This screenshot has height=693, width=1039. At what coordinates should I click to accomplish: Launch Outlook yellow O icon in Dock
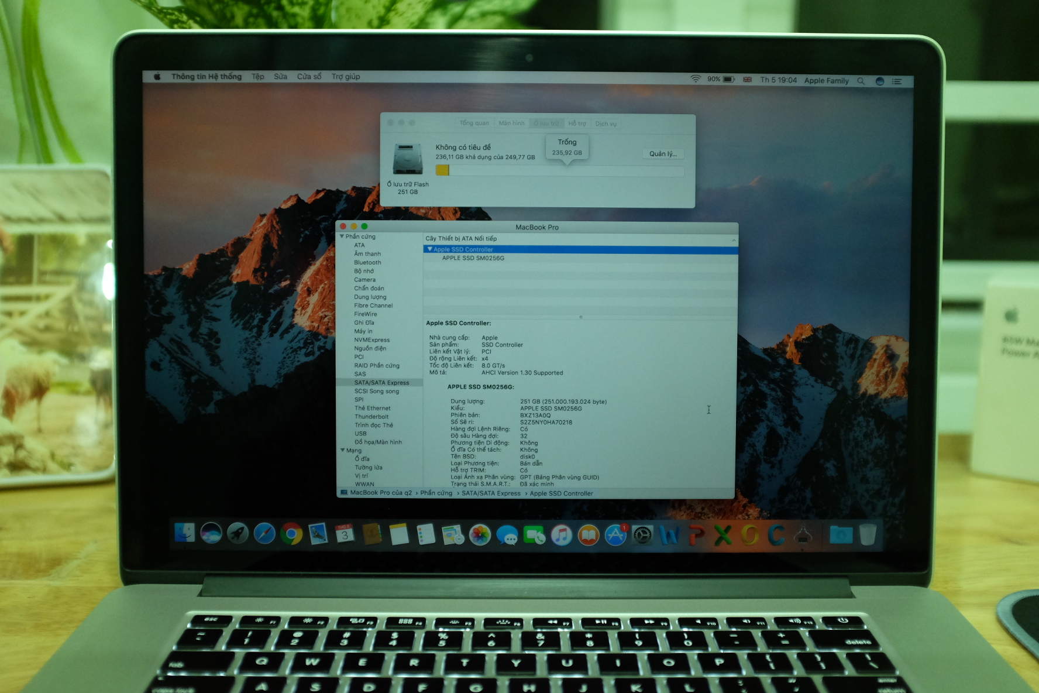(750, 535)
